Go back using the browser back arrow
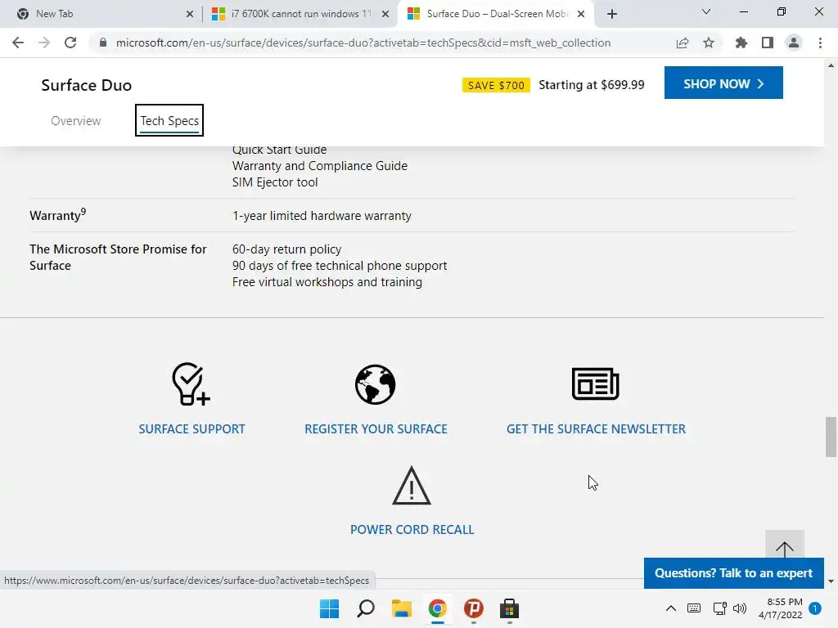The image size is (838, 628). 18,43
